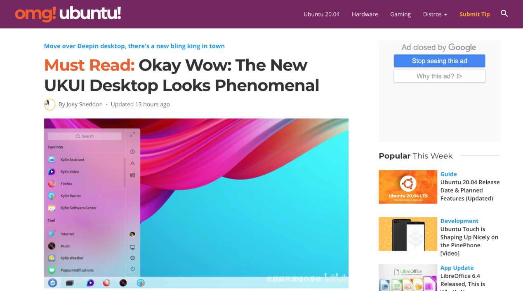This screenshot has height=291, width=523.
Task: Open the Ubuntu Touch PinePhone article link
Action: [x=469, y=241]
